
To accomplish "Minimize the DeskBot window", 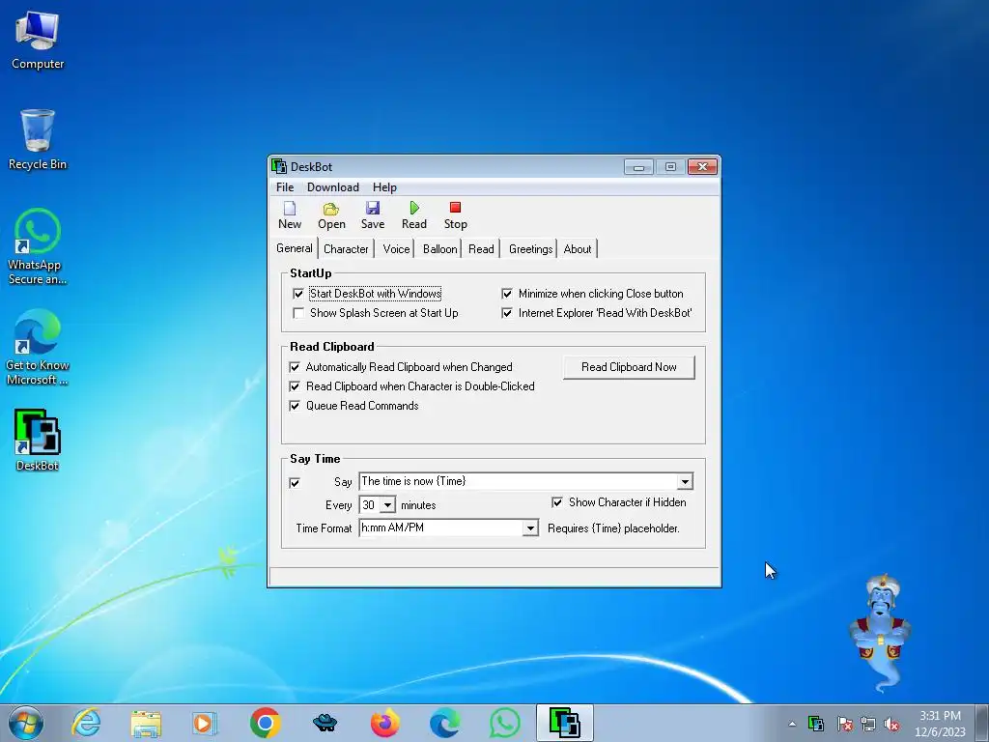I will [x=638, y=166].
